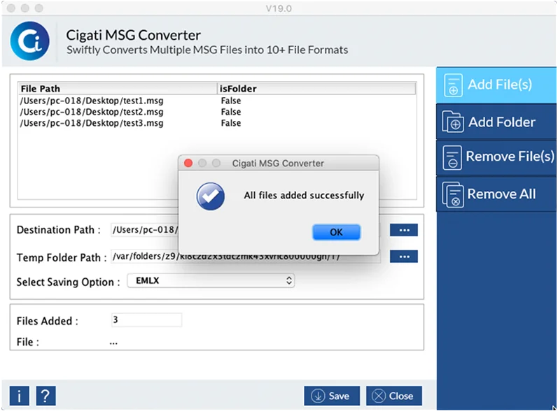Open the Select Saving Option dropdown showing EMLX
The image size is (558, 411).
pos(211,280)
